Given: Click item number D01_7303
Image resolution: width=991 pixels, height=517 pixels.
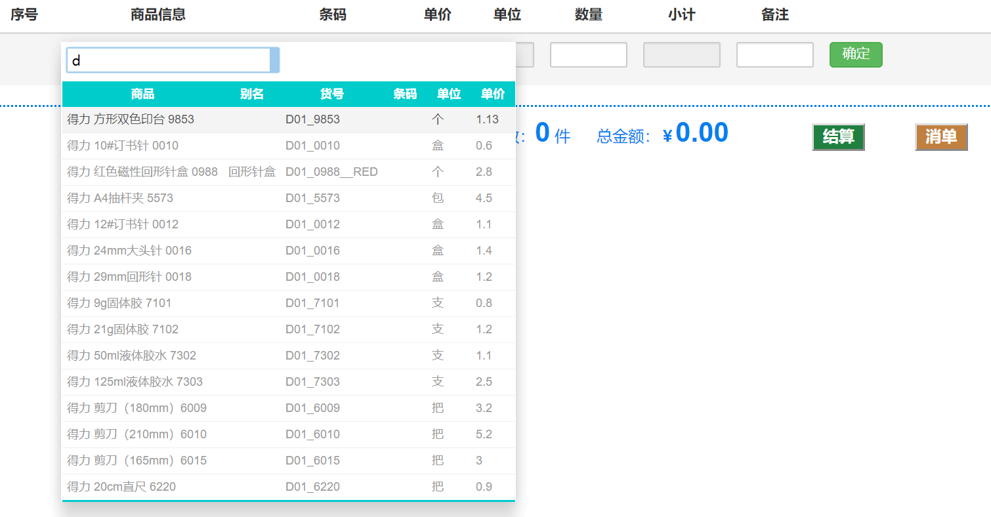Looking at the screenshot, I should (312, 382).
